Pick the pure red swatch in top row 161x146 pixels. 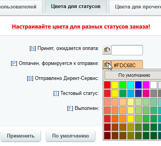pos(107,85)
